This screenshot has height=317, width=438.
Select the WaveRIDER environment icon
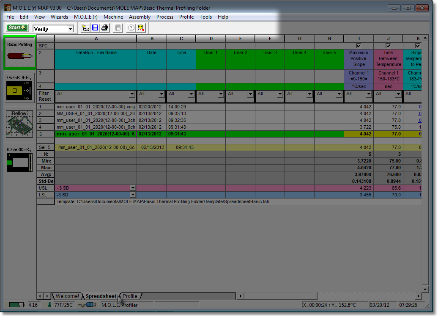point(19,159)
